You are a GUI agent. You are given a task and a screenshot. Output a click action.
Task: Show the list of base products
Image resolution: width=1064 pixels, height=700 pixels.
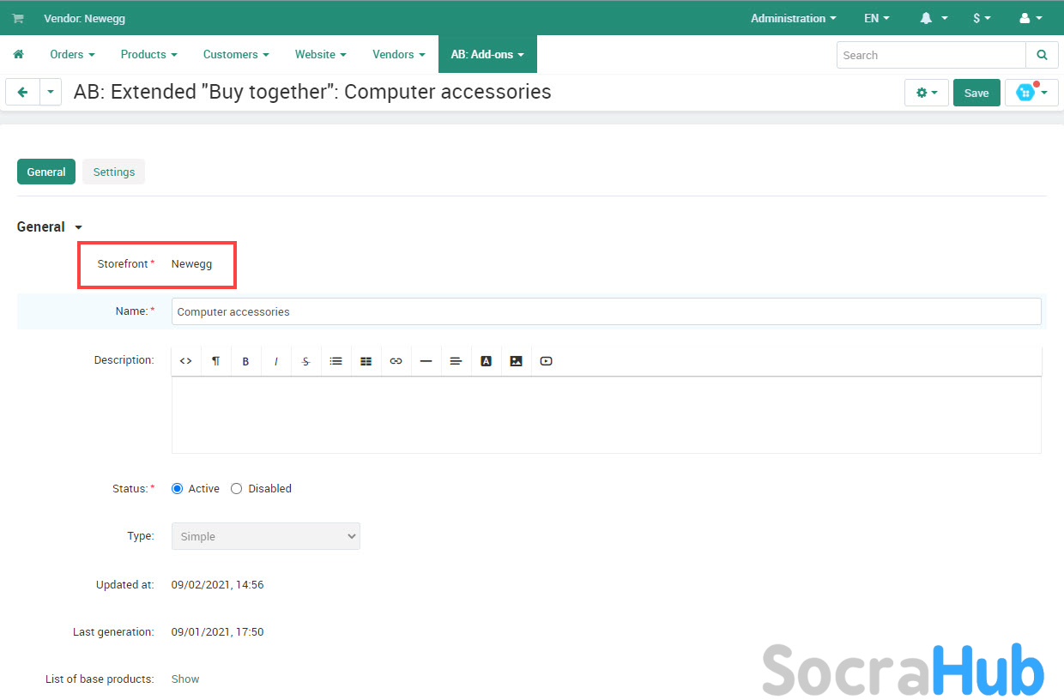click(185, 679)
